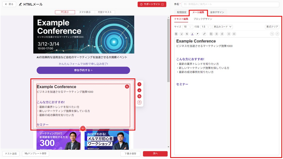The height and width of the screenshot is (159, 283).
Task: Click 新しいマーケティング施策を探している方 in editor
Action: coord(203,68)
